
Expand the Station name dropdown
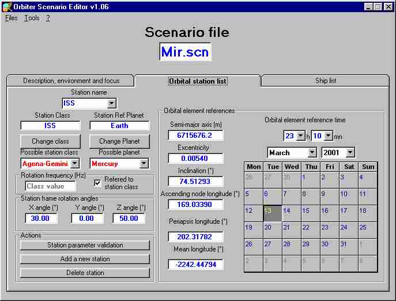pos(111,103)
